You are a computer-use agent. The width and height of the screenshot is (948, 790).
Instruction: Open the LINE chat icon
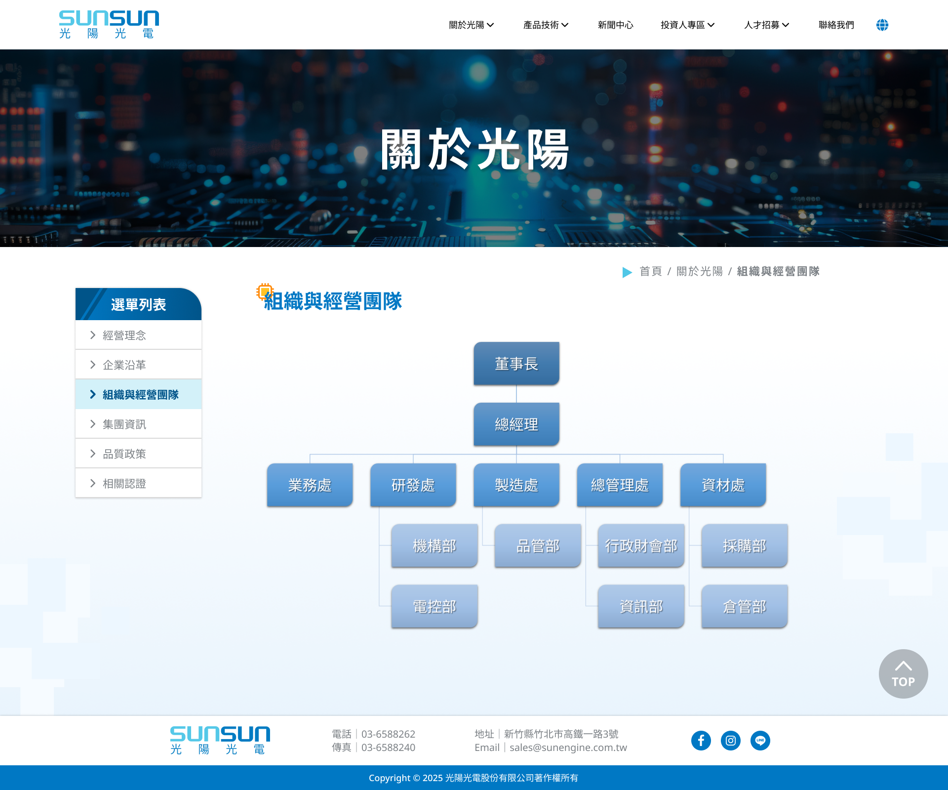[760, 740]
